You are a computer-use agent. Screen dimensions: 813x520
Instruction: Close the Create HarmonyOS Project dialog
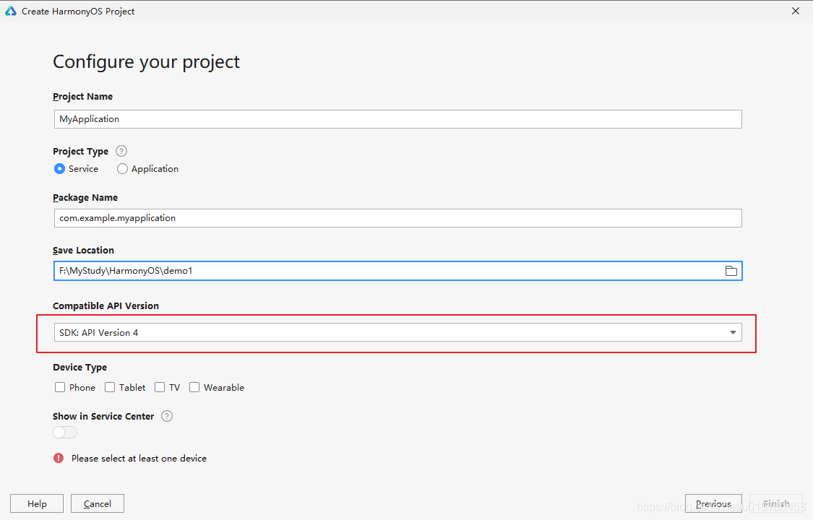pyautogui.click(x=796, y=11)
